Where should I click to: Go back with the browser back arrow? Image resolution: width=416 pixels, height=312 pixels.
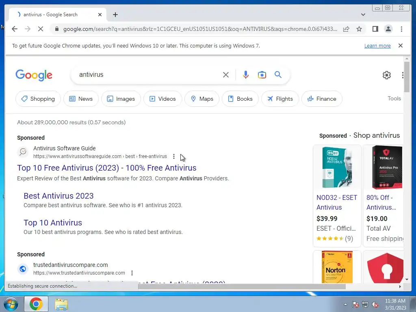pyautogui.click(x=15, y=29)
